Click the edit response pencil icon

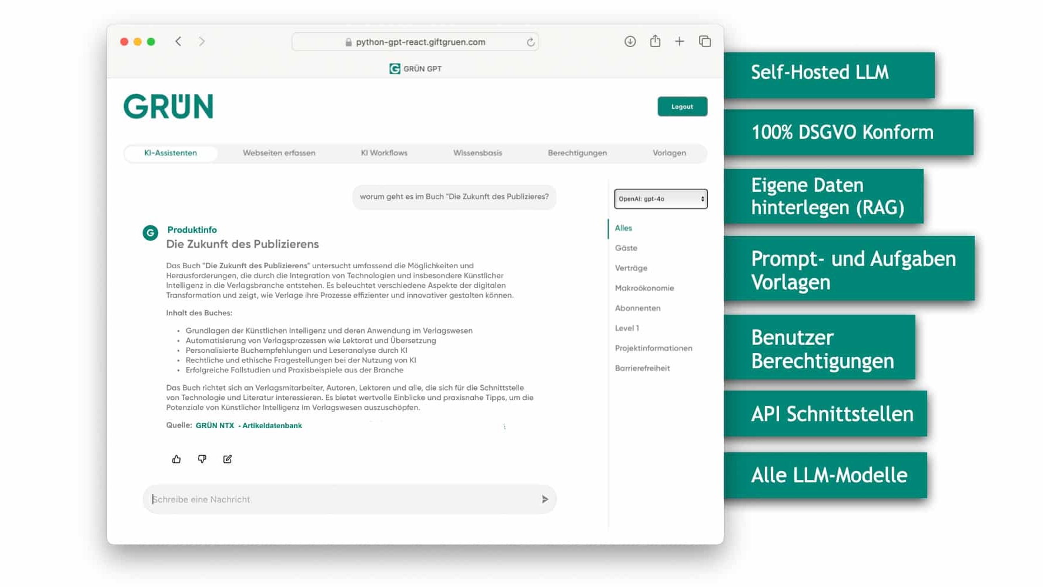[x=228, y=459]
